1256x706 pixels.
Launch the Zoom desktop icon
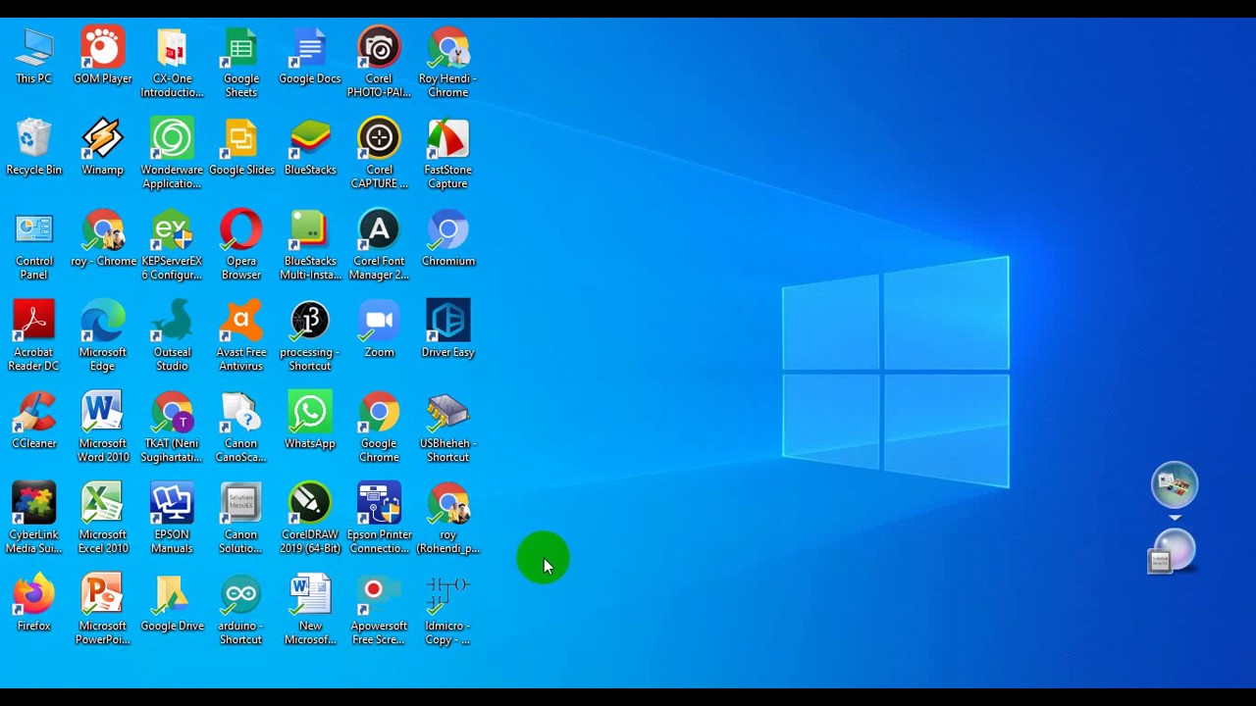point(379,330)
